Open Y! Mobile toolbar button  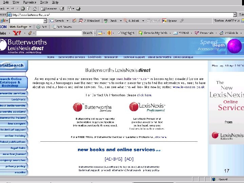(x=229, y=33)
